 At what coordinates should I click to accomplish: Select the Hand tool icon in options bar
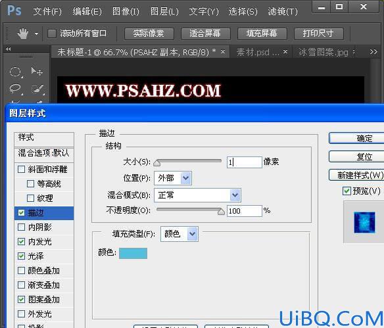(x=22, y=34)
